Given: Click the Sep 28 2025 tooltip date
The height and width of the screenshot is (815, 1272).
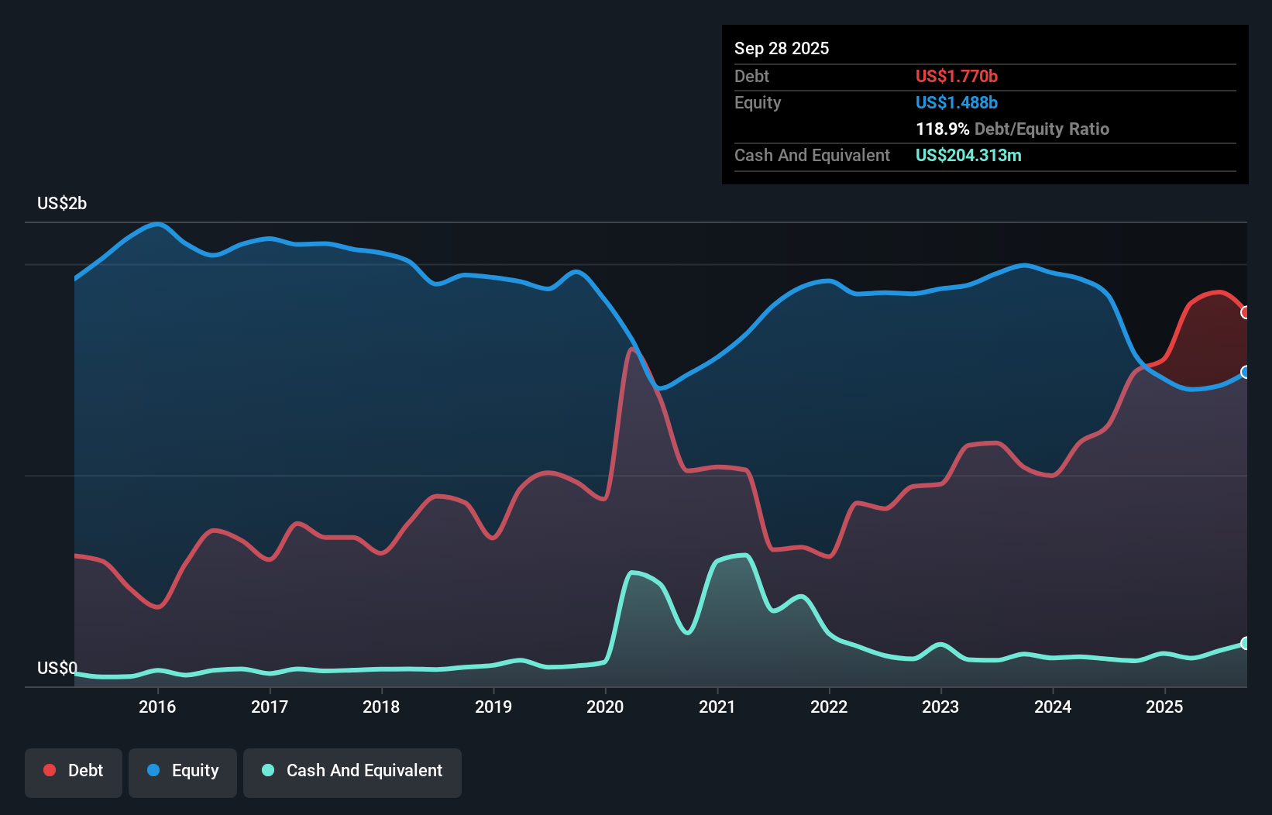Looking at the screenshot, I should 782,48.
